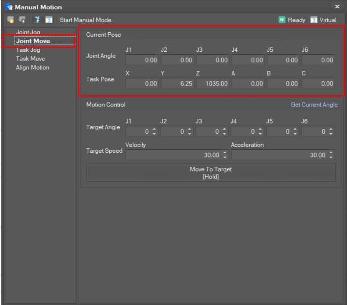Increase Target Angle J6 using the up arrow
Screen dimensions: 347x305
point(331,129)
